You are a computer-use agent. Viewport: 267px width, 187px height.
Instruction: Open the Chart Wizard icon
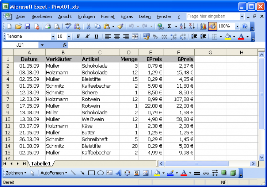pos(203,26)
